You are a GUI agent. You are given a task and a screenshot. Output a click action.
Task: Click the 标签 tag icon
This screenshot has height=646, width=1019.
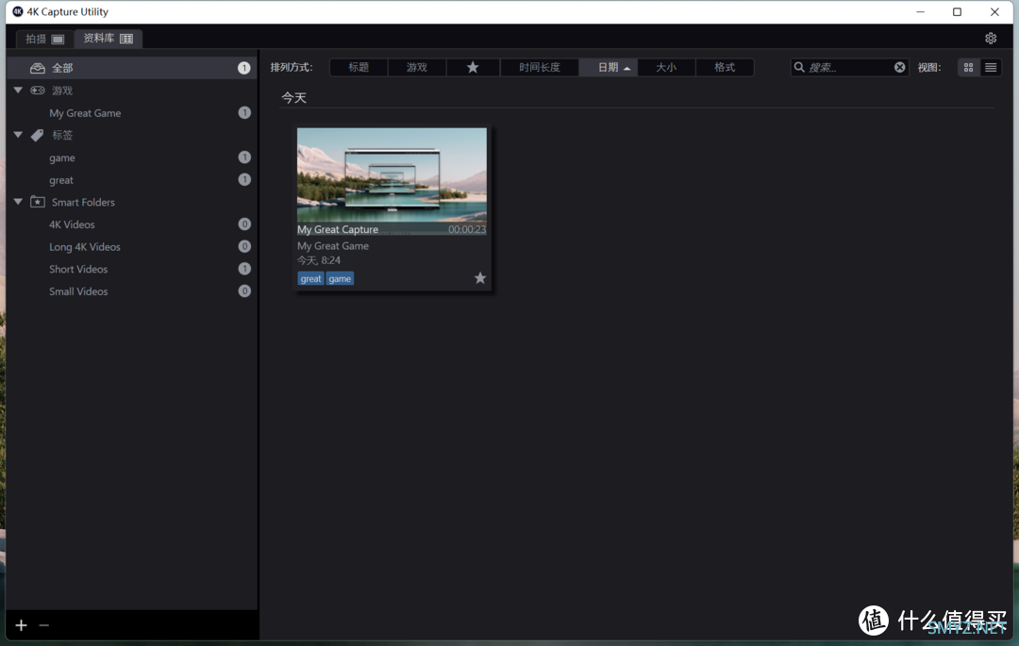coord(38,135)
